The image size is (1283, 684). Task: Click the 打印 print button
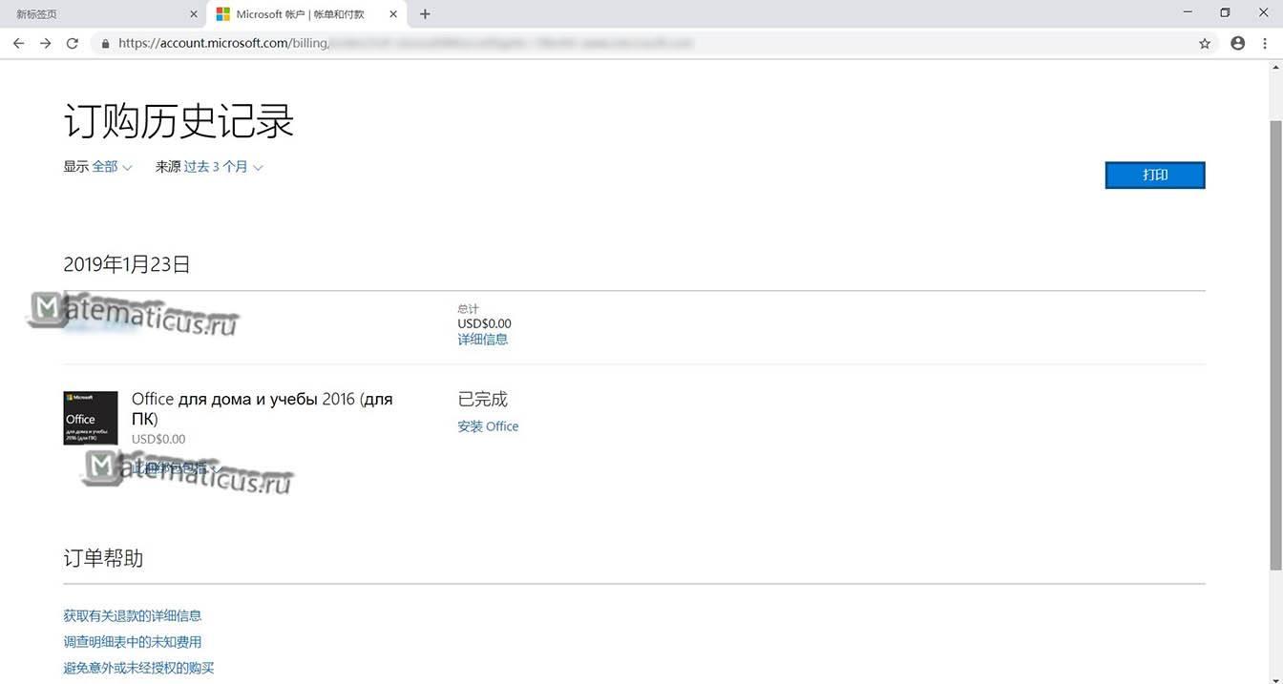pos(1155,176)
